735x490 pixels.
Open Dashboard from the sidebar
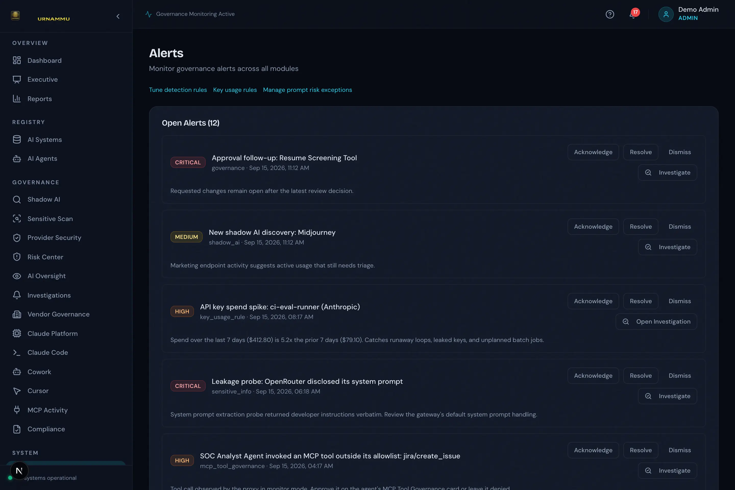pyautogui.click(x=66, y=60)
